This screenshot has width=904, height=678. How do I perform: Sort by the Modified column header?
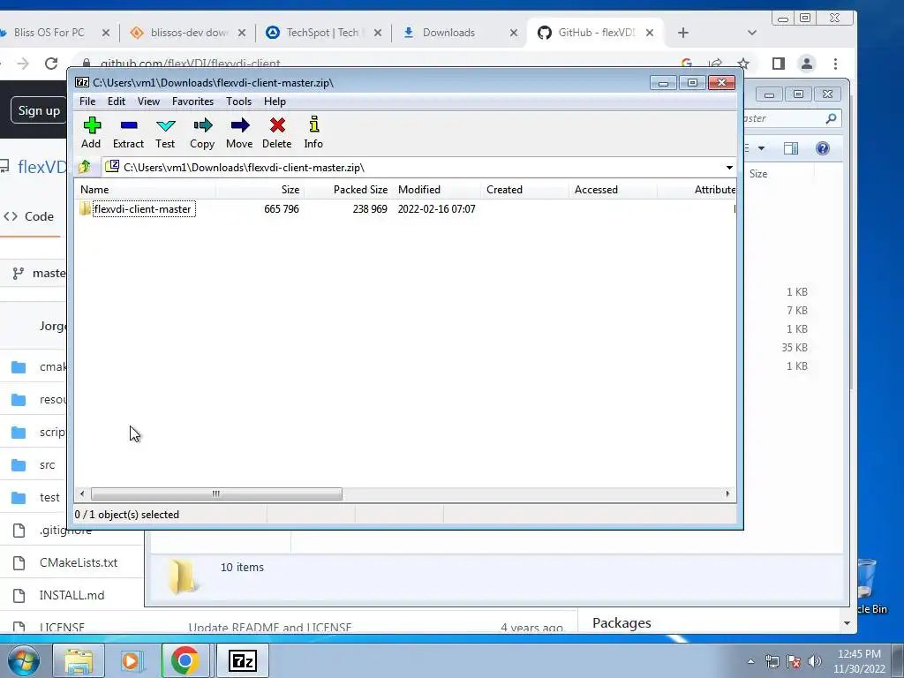pyautogui.click(x=436, y=190)
